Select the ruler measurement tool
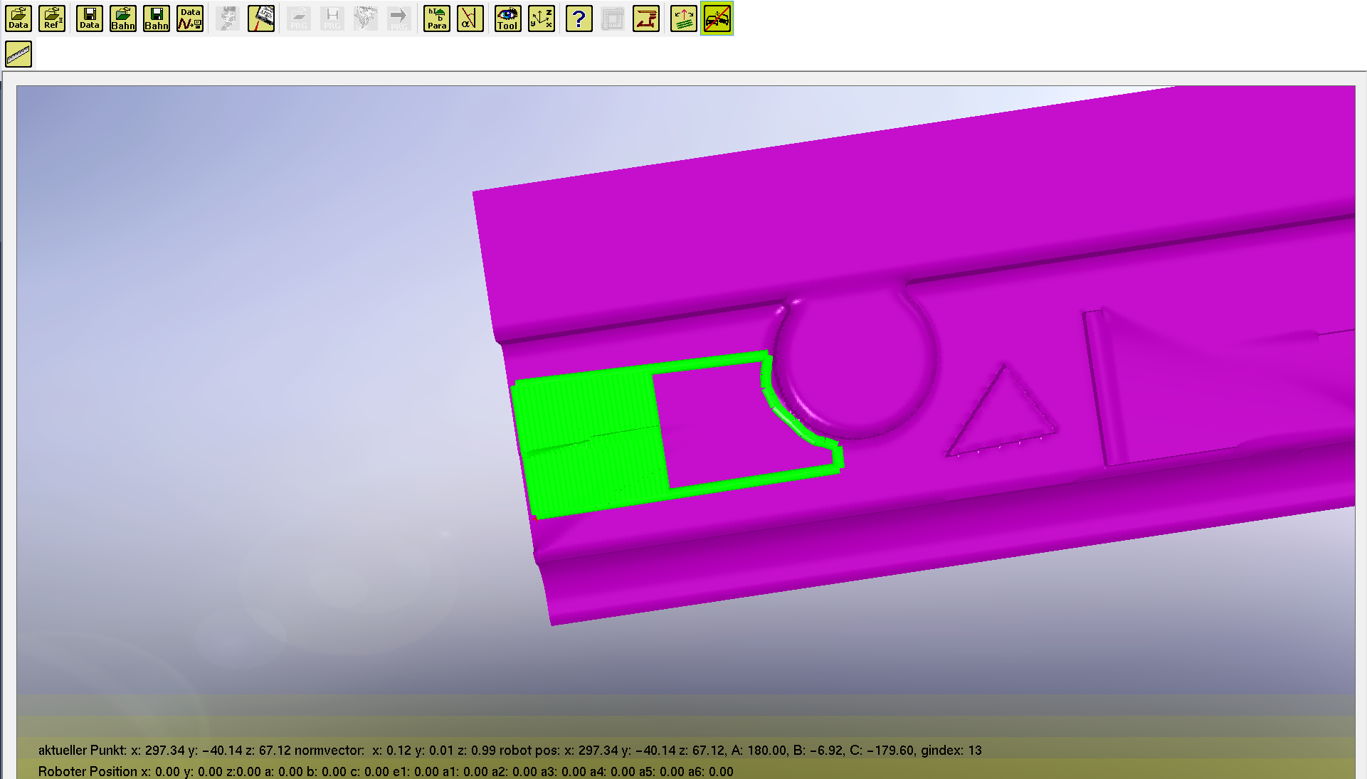The image size is (1367, 779). point(19,54)
